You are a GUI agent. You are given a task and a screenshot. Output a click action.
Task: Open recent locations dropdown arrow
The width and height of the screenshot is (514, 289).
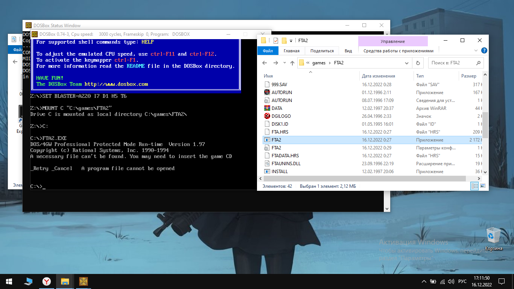tap(284, 63)
